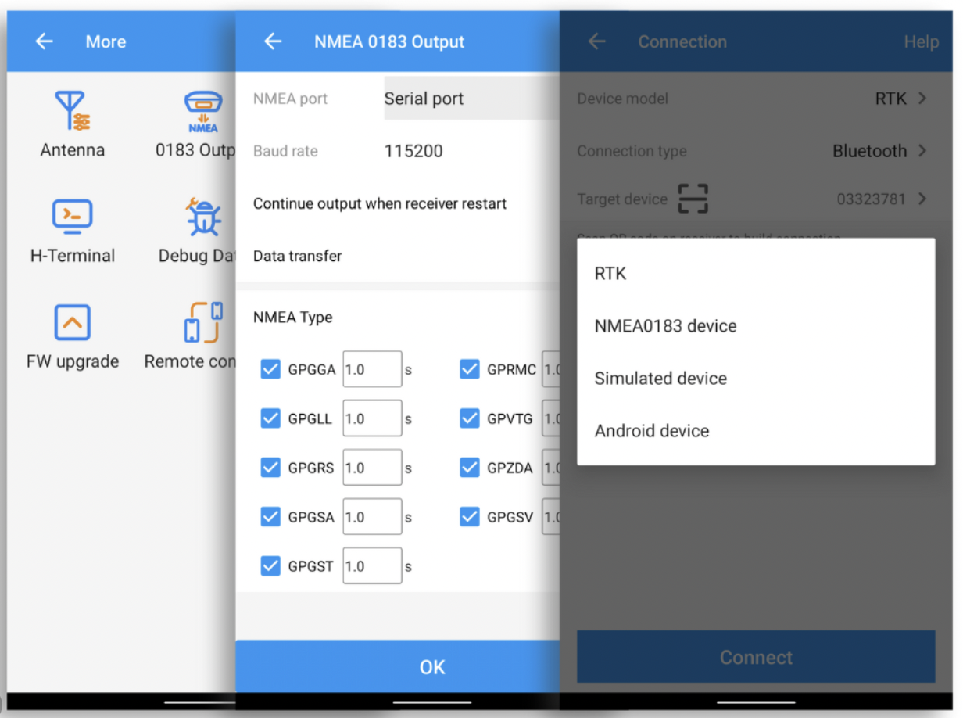Tap the QR scan icon beside Target device
The height and width of the screenshot is (718, 963).
tap(693, 199)
